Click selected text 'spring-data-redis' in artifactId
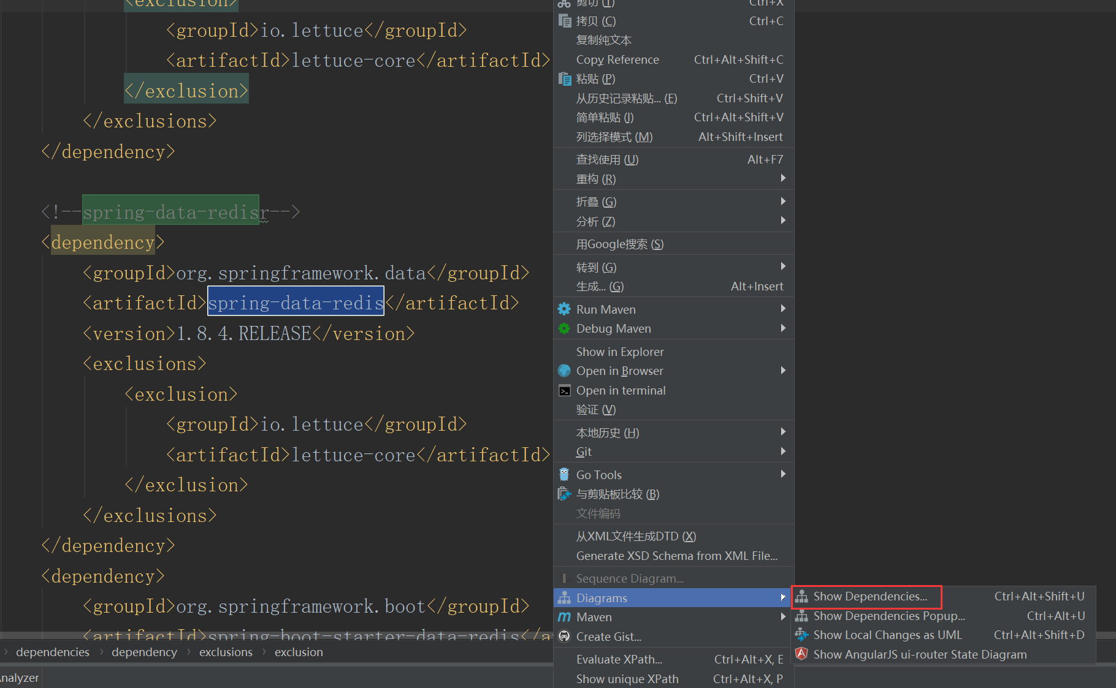This screenshot has width=1116, height=688. pyautogui.click(x=296, y=303)
